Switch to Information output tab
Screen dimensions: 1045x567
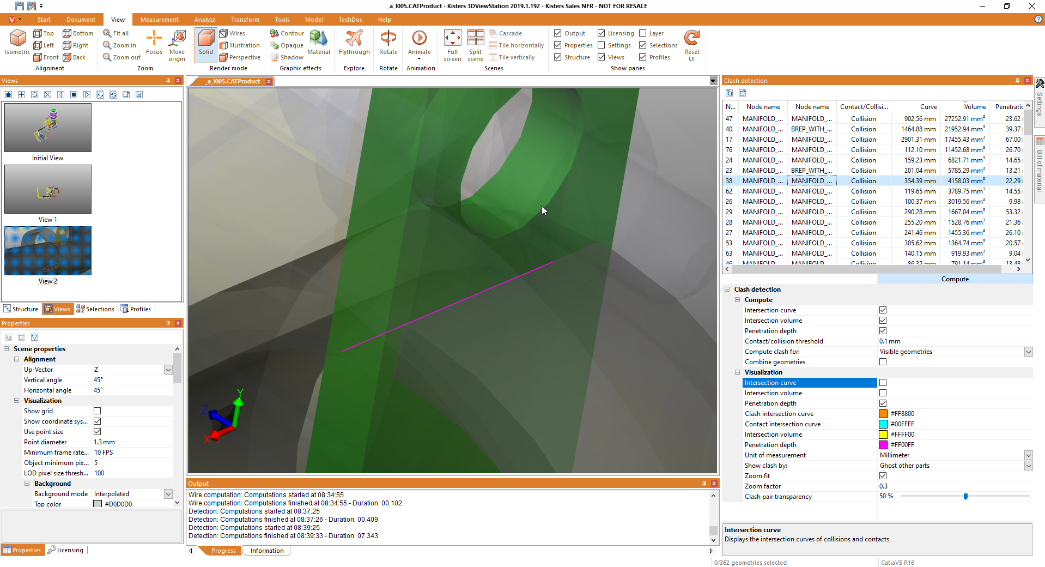[267, 551]
